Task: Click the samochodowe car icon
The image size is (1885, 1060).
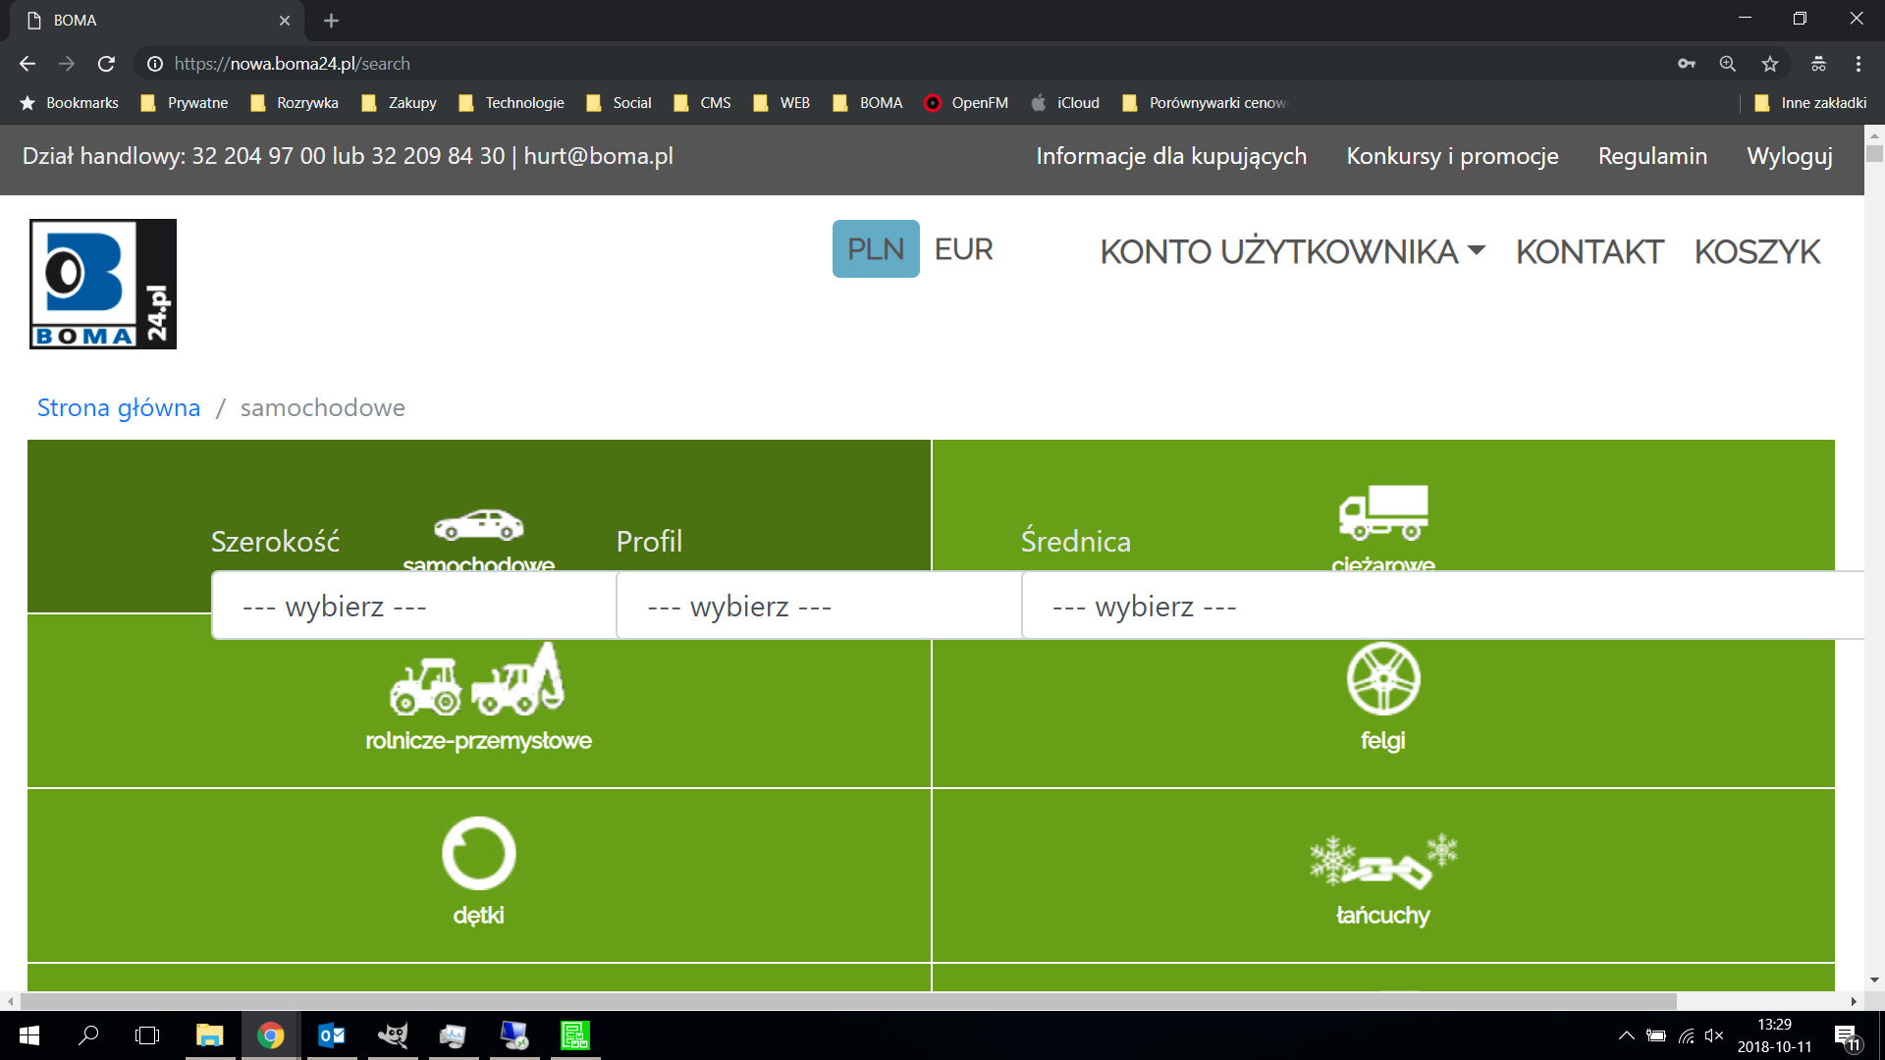Action: (x=478, y=525)
